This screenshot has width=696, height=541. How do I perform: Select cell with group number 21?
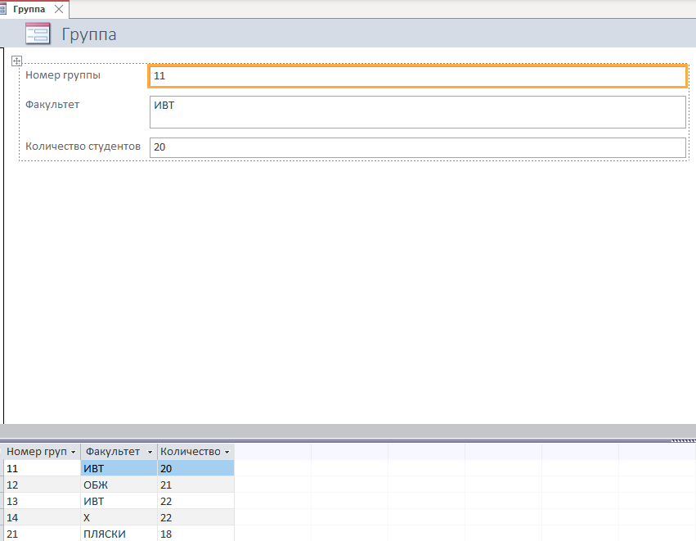tap(43, 534)
